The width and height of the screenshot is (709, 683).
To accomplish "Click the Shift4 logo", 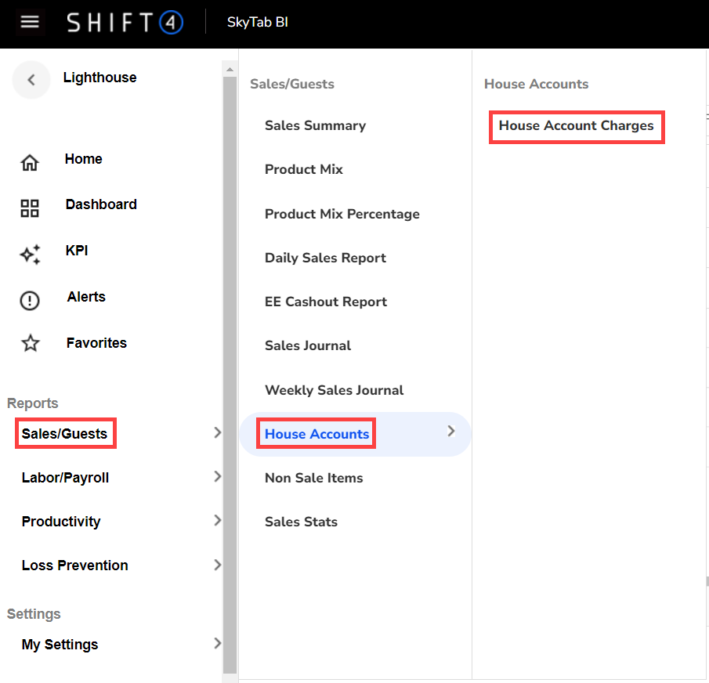I will tap(125, 22).
